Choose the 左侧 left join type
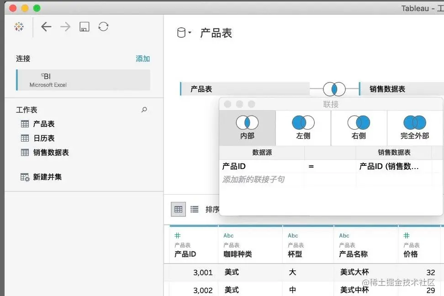The height and width of the screenshot is (296, 444). coord(303,128)
